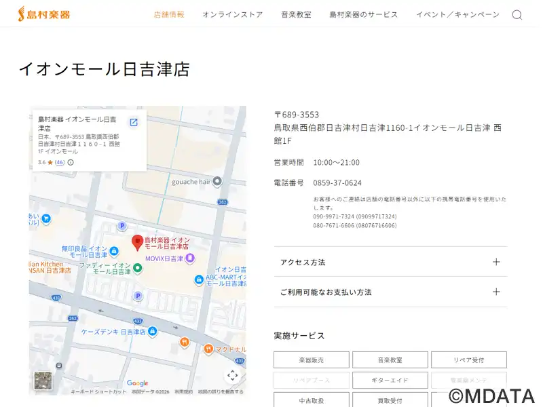Click the リペア受付 service button
Viewport: 543px width, 407px height.
469,360
